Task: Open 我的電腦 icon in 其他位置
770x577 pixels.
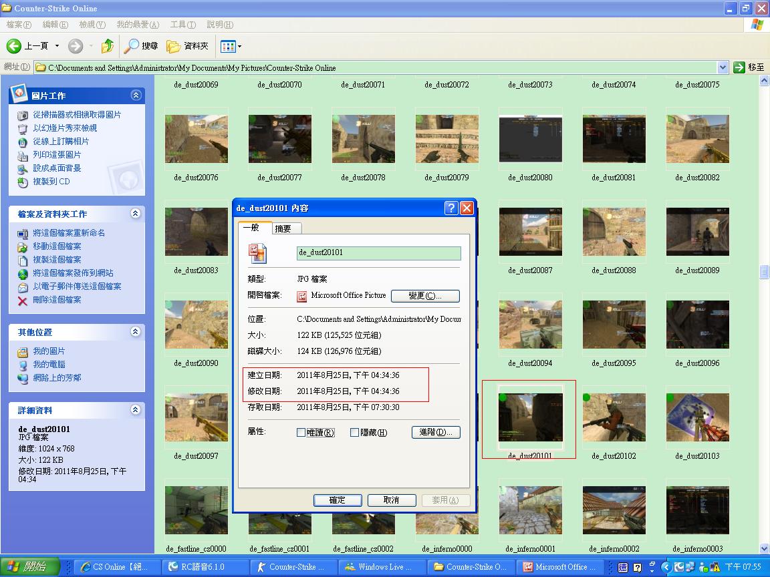Action: 23,365
